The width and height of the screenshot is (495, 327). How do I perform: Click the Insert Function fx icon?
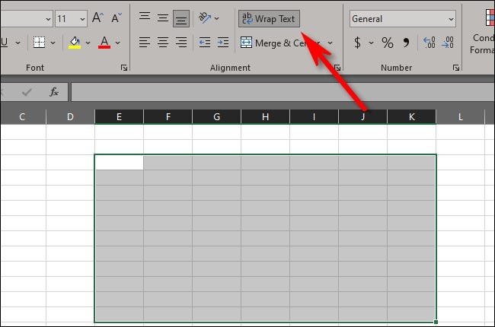[x=54, y=92]
